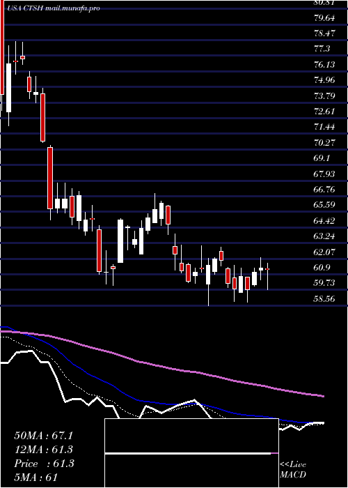Image resolution: width=348 pixels, height=488 pixels.
Task: Click the 76.13 price axis label
Action: click(324, 65)
